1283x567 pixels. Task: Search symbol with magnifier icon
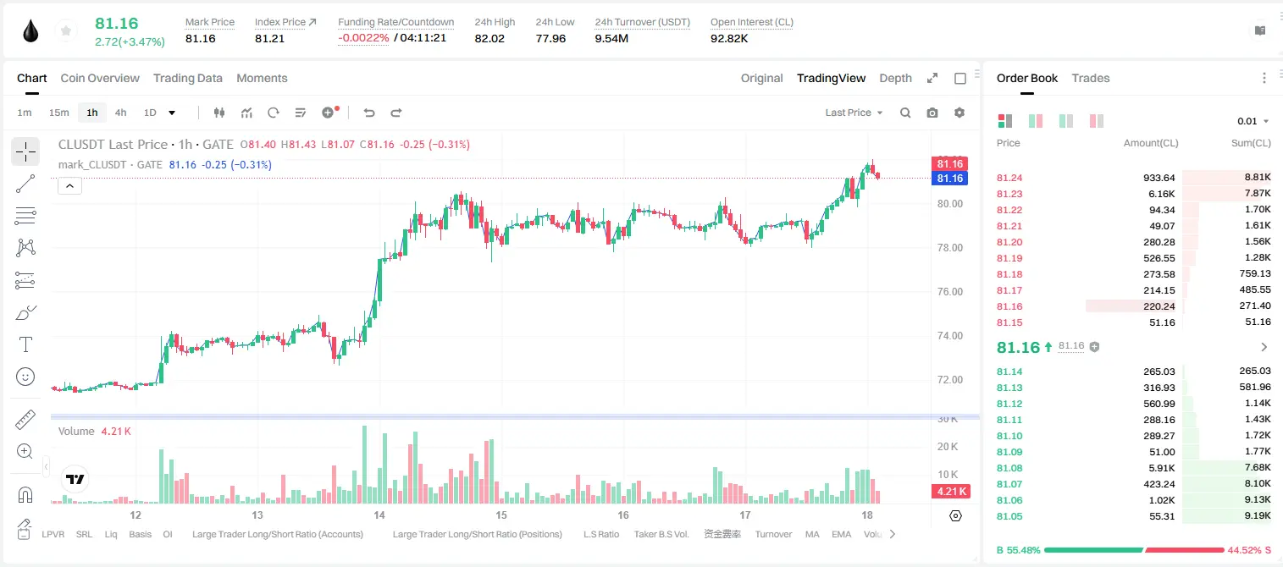click(x=905, y=113)
